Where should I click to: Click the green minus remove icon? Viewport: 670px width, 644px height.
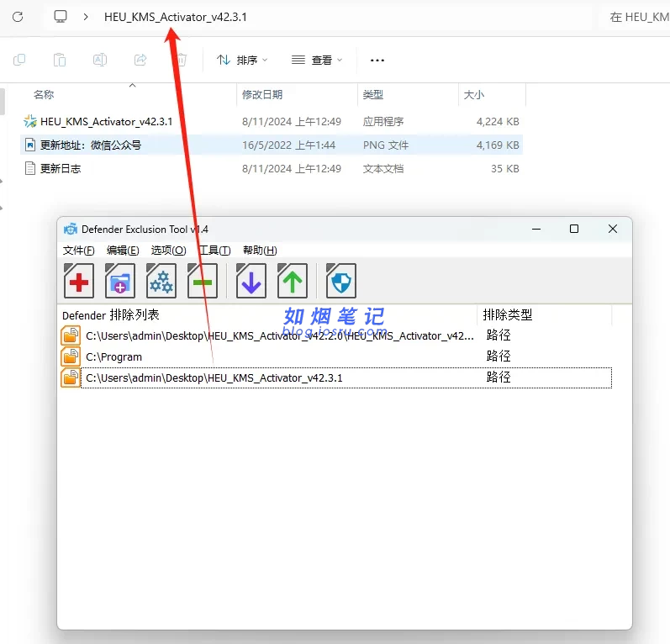pyautogui.click(x=203, y=281)
